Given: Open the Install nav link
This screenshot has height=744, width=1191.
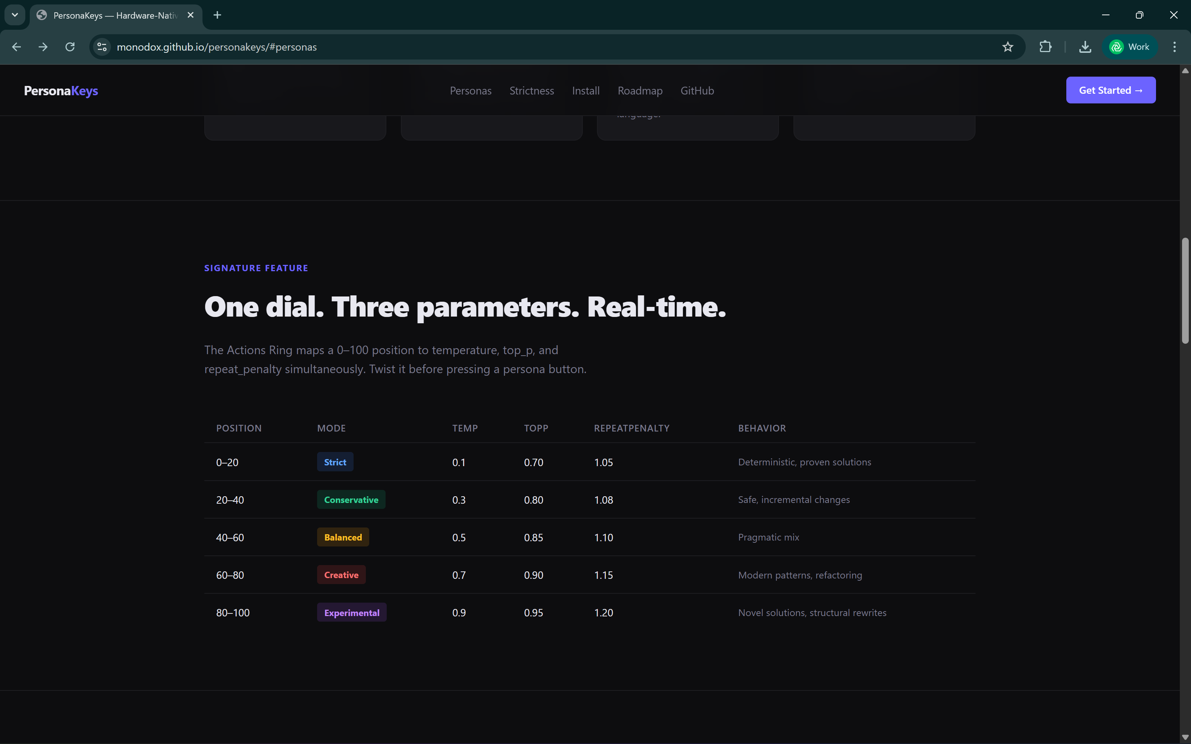Looking at the screenshot, I should pos(585,90).
